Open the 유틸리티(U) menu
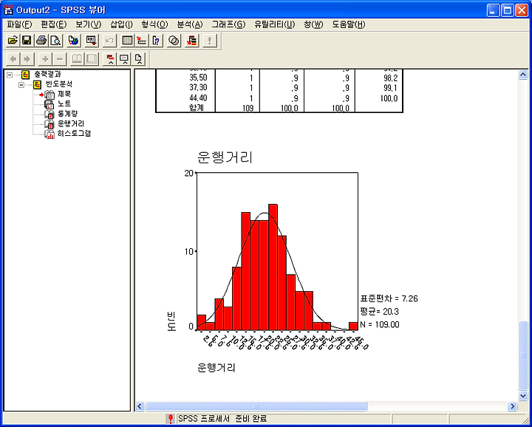This screenshot has height=427, width=532. click(275, 24)
